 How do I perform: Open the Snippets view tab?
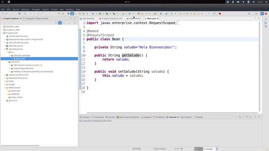click(x=146, y=117)
